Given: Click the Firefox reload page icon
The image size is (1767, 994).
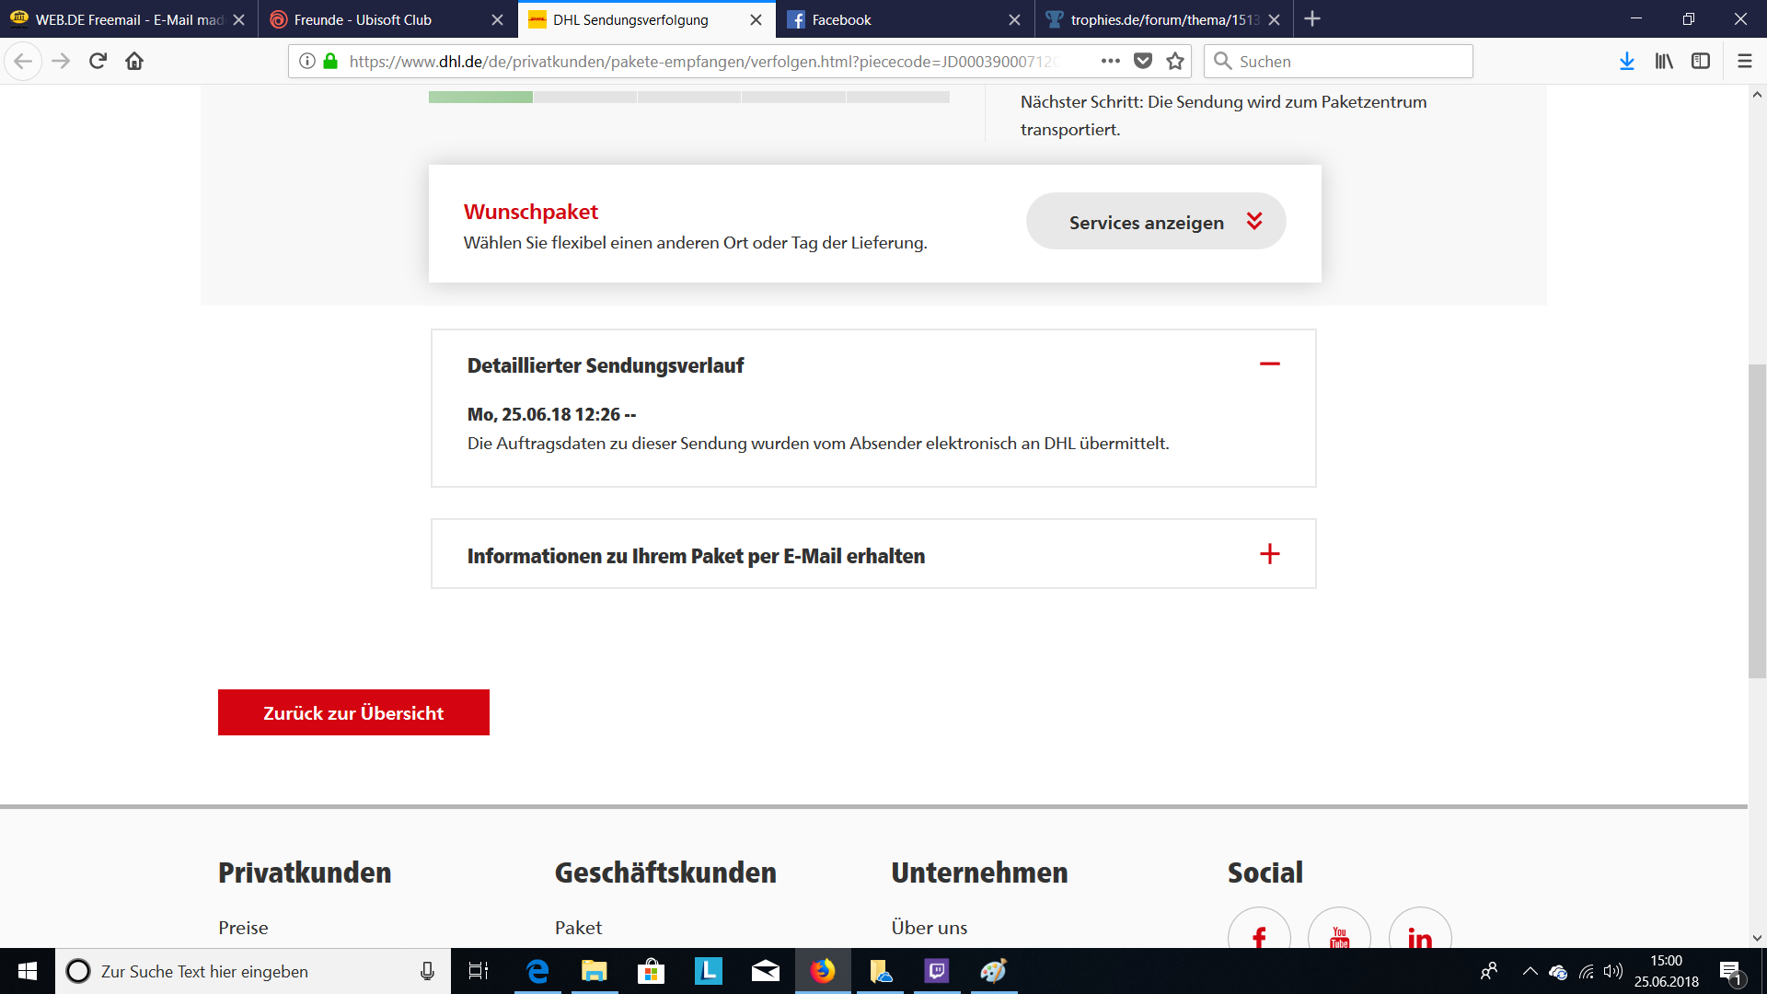Looking at the screenshot, I should [98, 61].
